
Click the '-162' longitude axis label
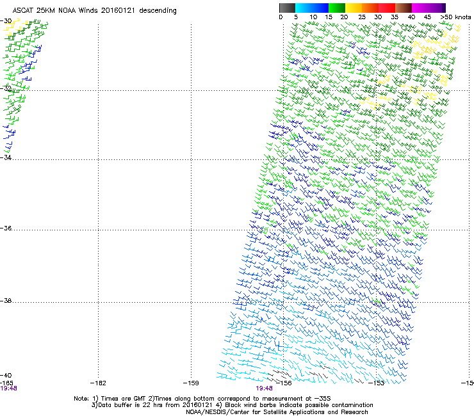(x=98, y=383)
